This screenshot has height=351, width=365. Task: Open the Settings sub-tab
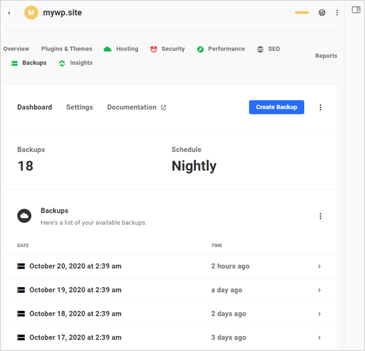(x=80, y=107)
